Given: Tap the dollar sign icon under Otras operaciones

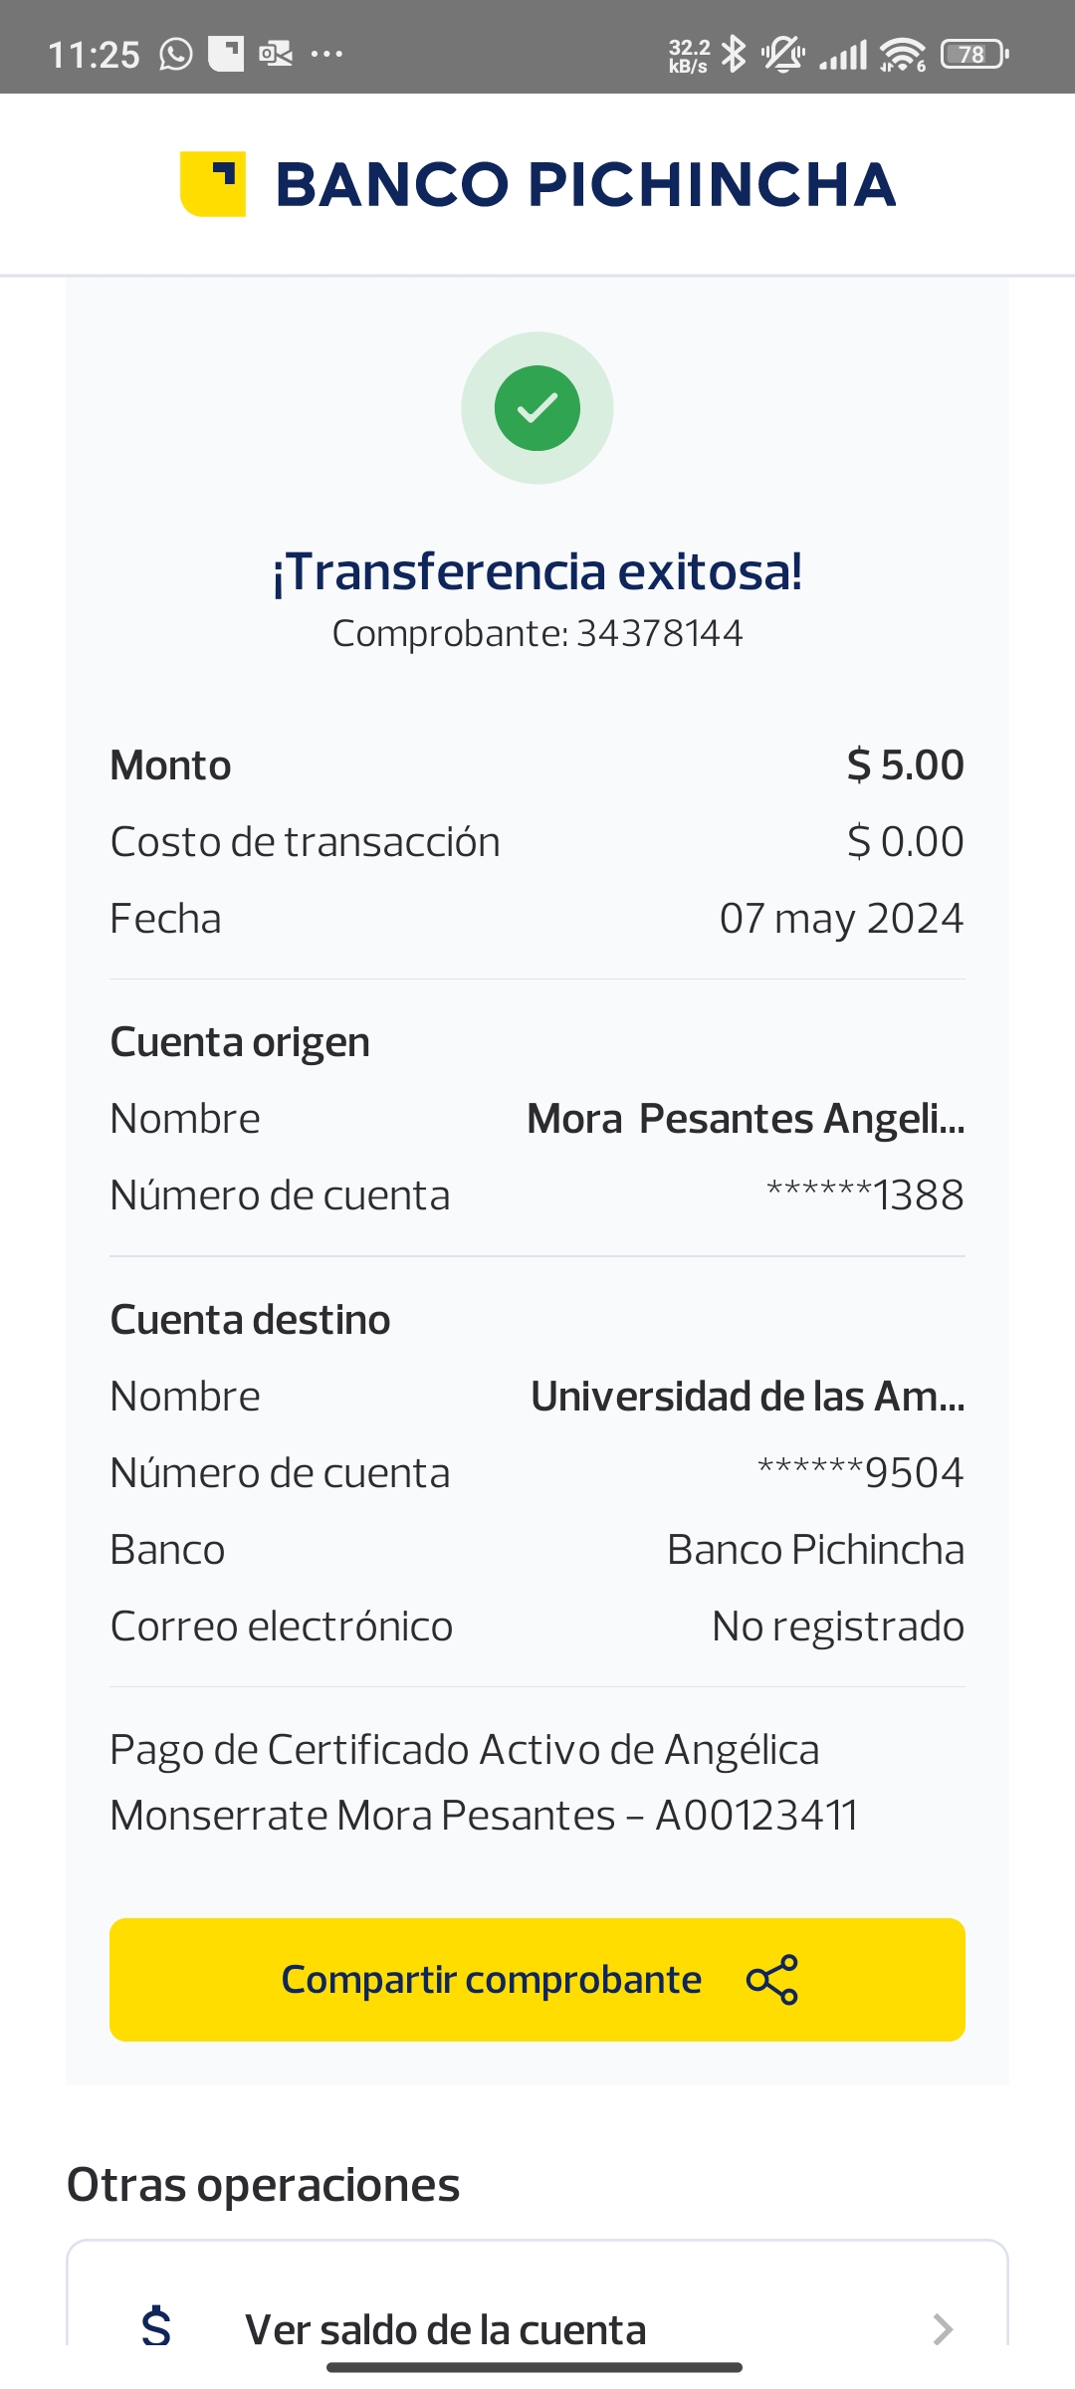Looking at the screenshot, I should coord(156,2327).
